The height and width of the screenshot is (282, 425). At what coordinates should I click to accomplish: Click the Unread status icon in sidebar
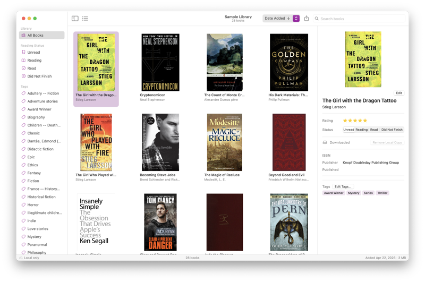tap(23, 52)
